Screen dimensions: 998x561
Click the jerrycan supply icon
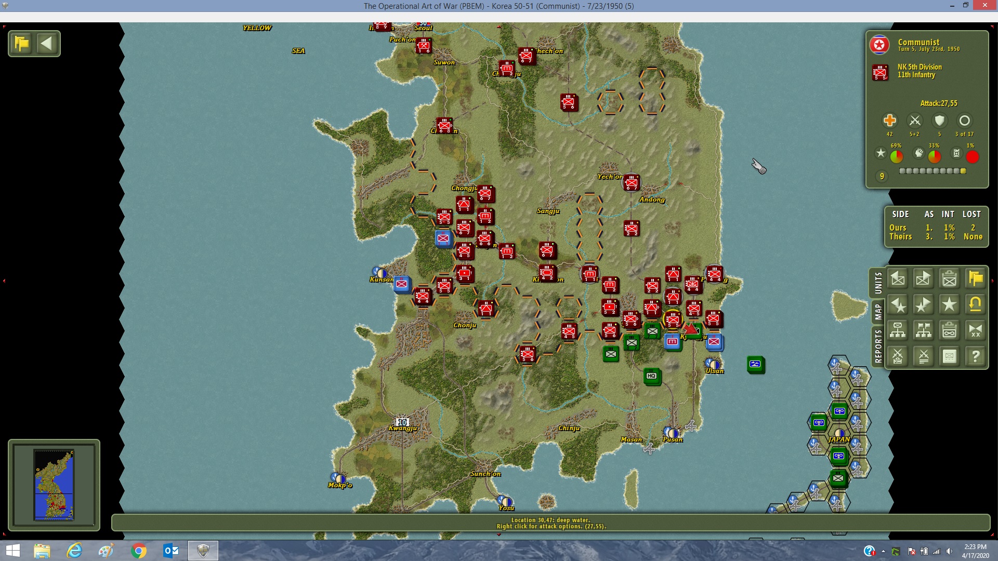(956, 153)
